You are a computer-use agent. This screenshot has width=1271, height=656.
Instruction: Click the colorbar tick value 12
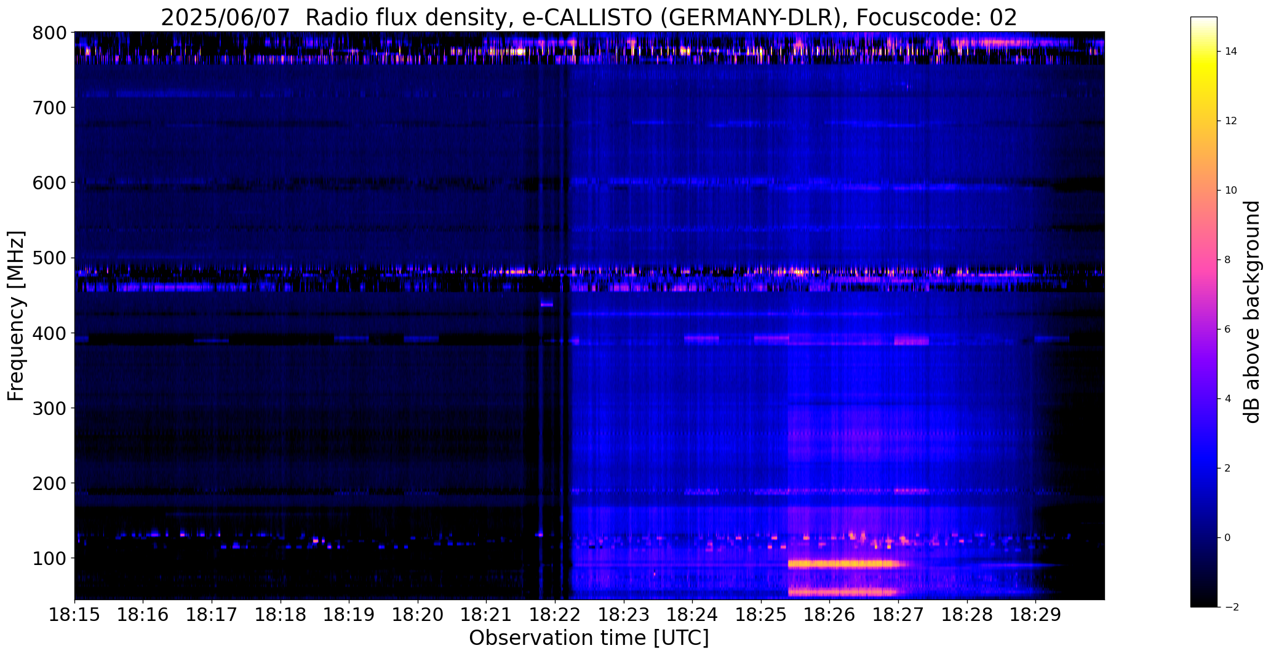(1231, 121)
